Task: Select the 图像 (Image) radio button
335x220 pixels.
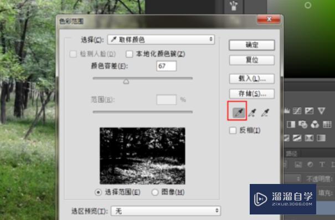Action: pyautogui.click(x=155, y=192)
